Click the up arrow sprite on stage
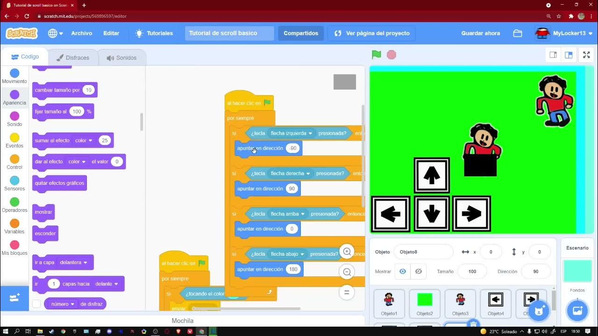 pyautogui.click(x=432, y=175)
